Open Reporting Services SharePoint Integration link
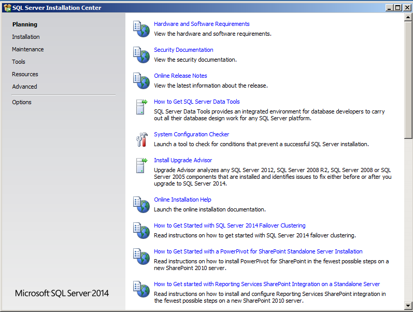413x312 pixels. tap(267, 284)
